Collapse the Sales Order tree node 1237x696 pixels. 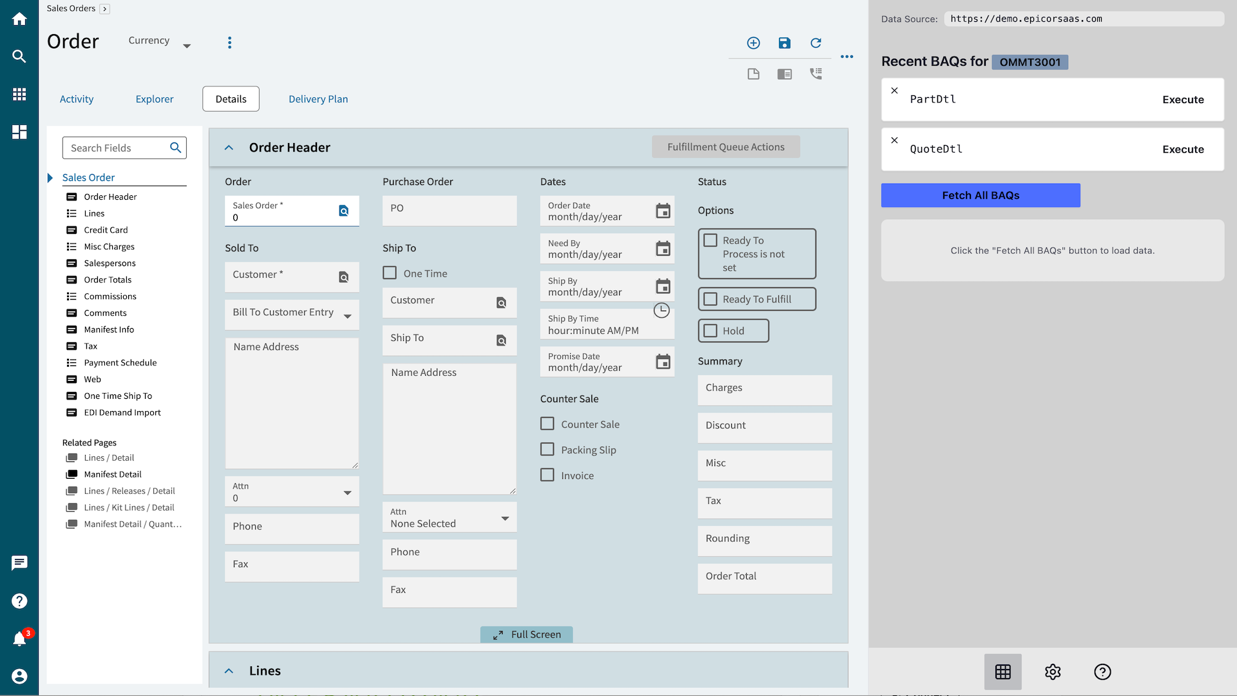[50, 178]
